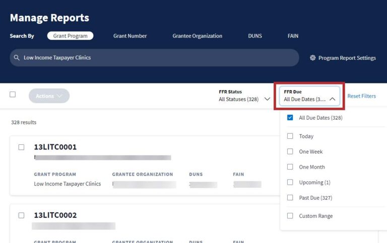Select checkbox for grant 13LITC0001
This screenshot has width=387, height=243.
click(x=21, y=147)
